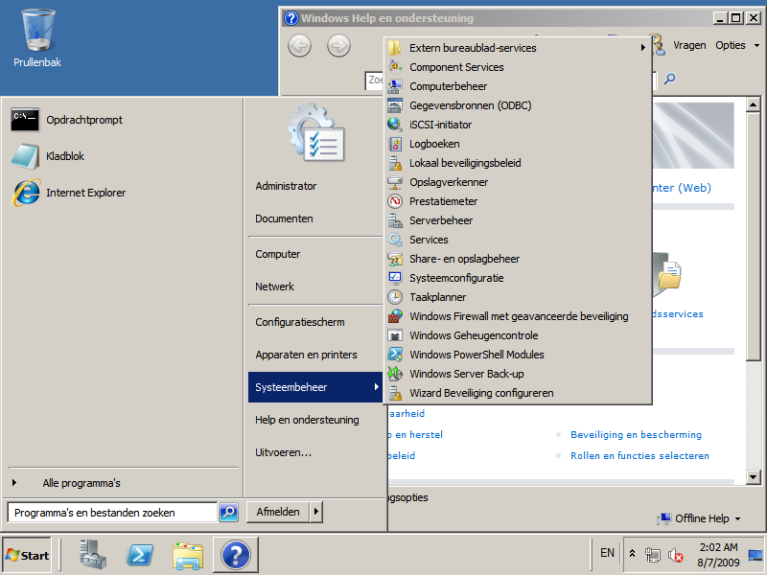Click the Back arrow in Help window
Viewport: 767px width, 575px height.
point(299,46)
